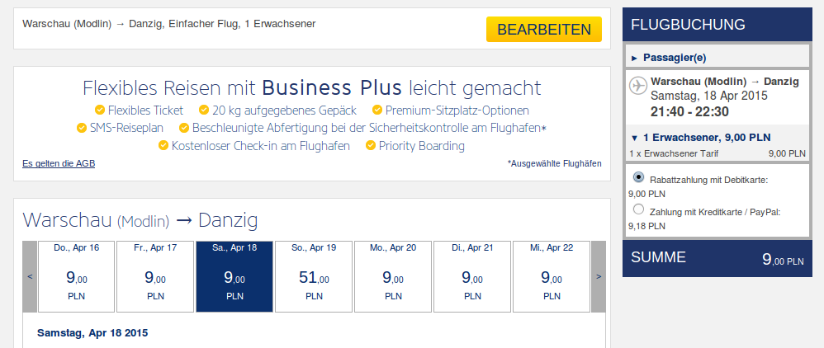Click checkmark icon beside SMS-Reiseplan

click(x=82, y=128)
